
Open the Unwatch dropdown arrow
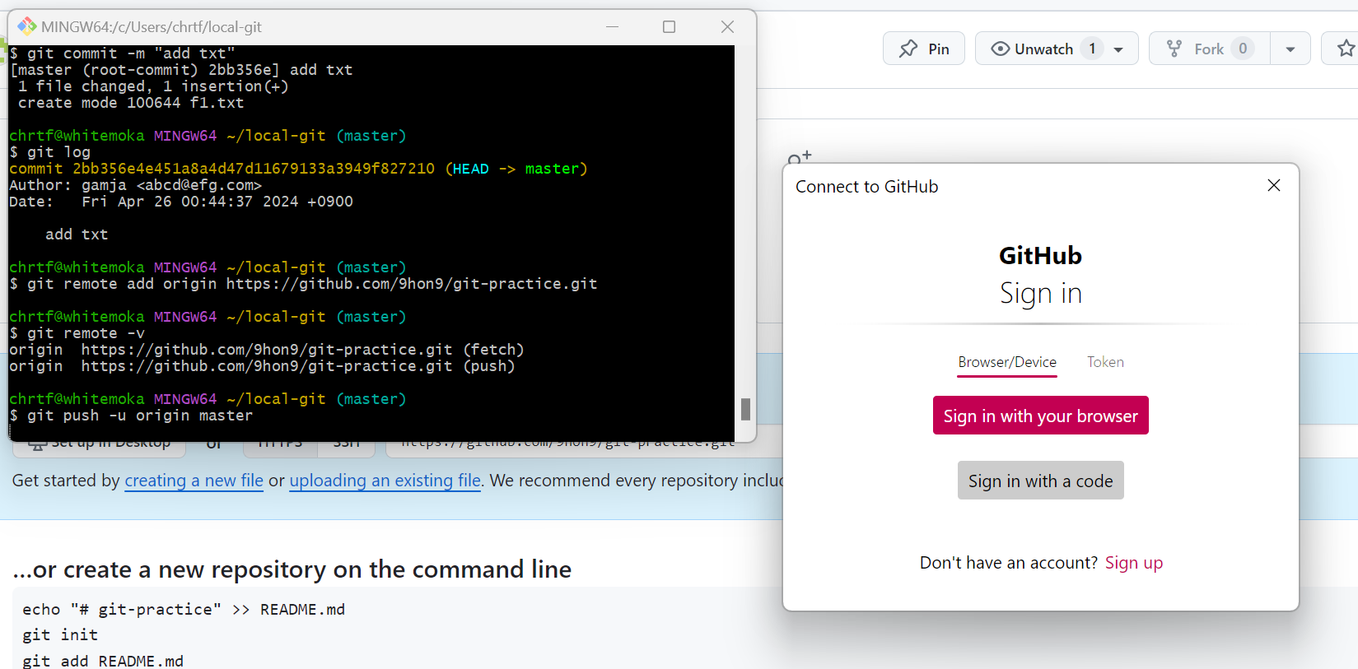tap(1119, 49)
